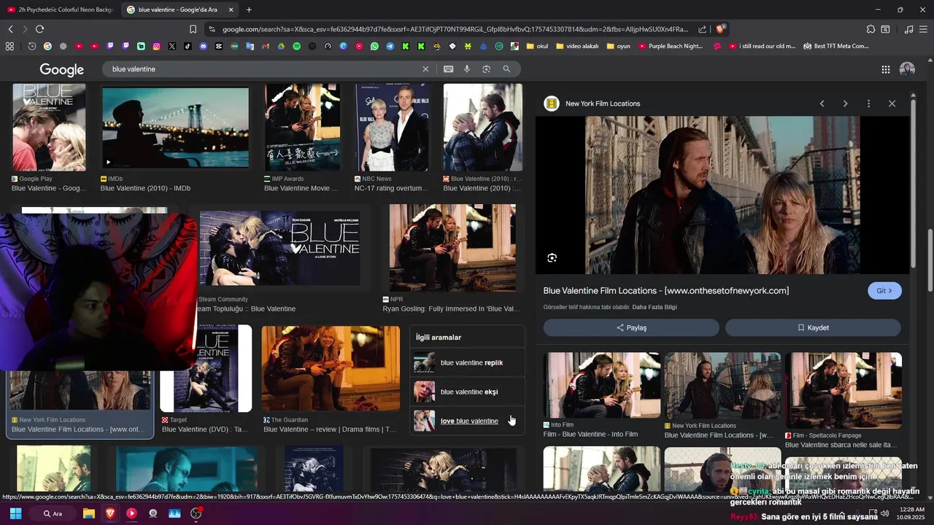Click into the 'blue valentine' search field
Screen dimensions: 934x525
tap(263, 69)
